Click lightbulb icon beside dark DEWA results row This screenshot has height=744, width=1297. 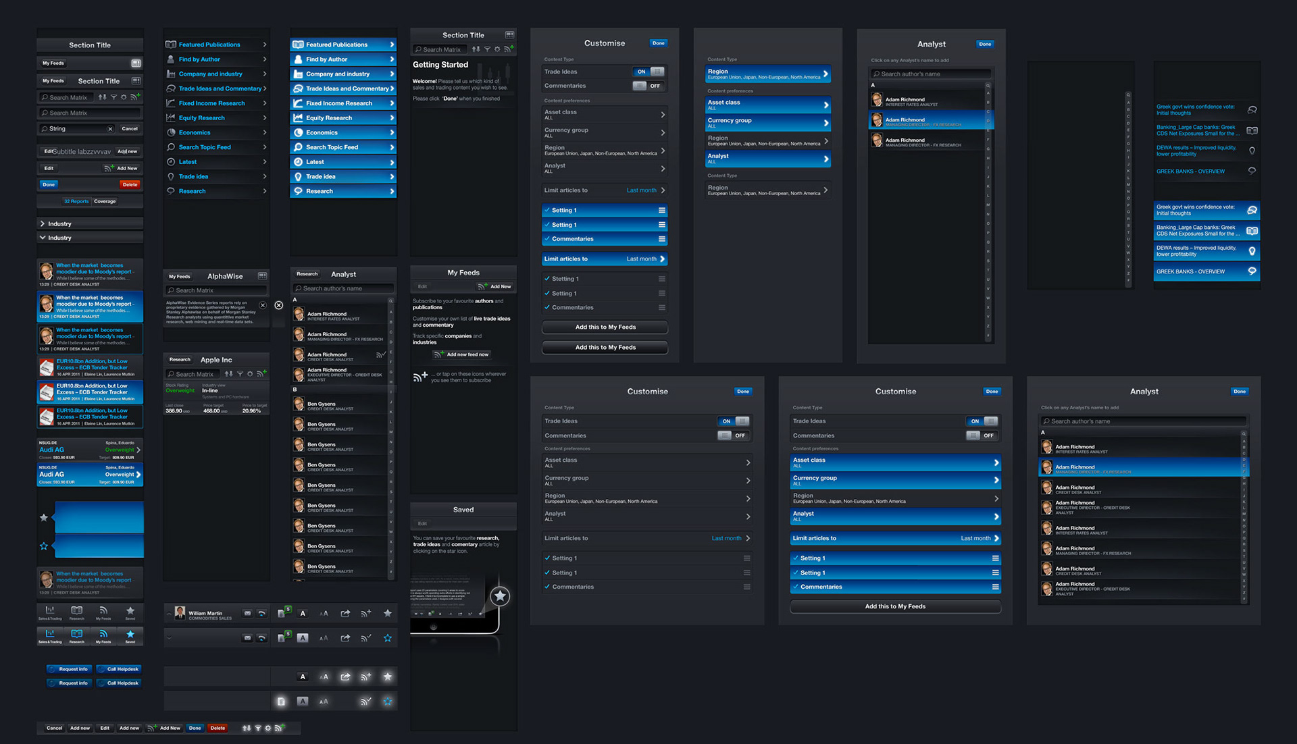click(1252, 151)
